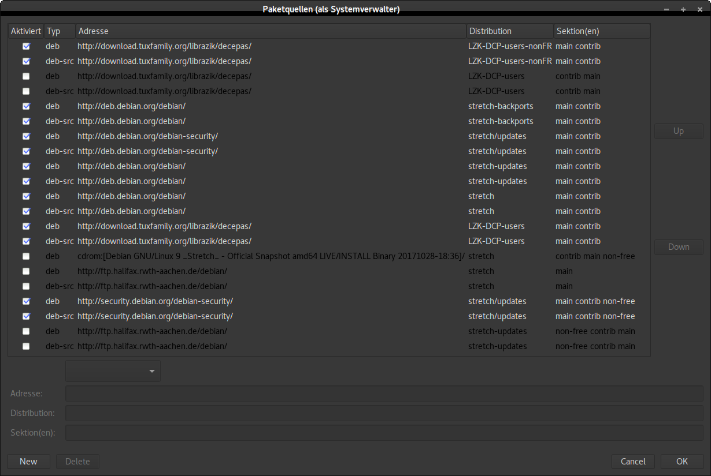This screenshot has height=476, width=711.
Task: Sort by the Sektion(en) column header
Action: click(x=602, y=31)
